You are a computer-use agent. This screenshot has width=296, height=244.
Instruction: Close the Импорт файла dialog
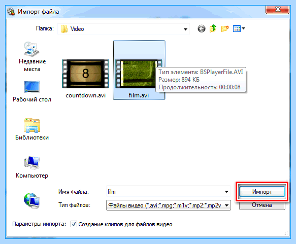pos(277,9)
